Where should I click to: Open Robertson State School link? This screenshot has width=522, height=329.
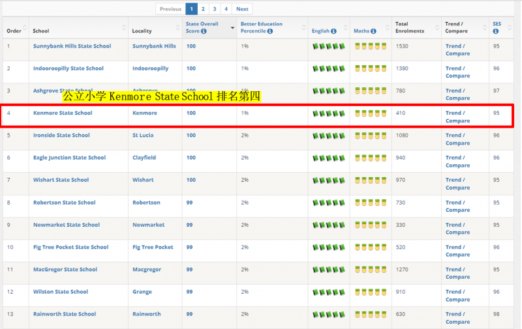pos(64,203)
